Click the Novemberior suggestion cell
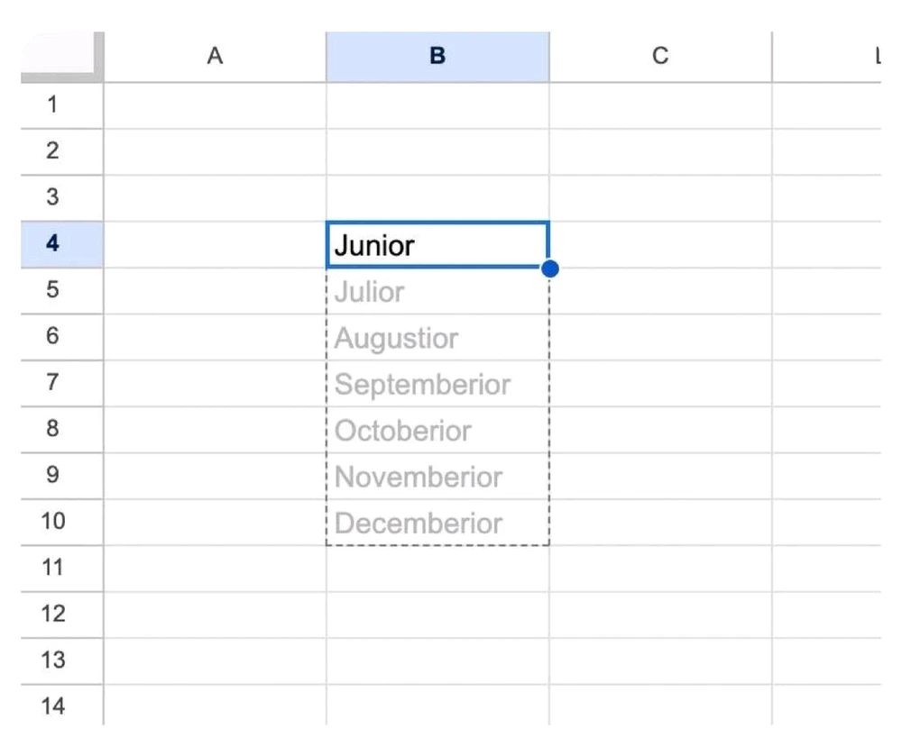This screenshot has width=902, height=747. click(437, 477)
